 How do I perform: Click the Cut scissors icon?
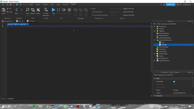(8, 8)
